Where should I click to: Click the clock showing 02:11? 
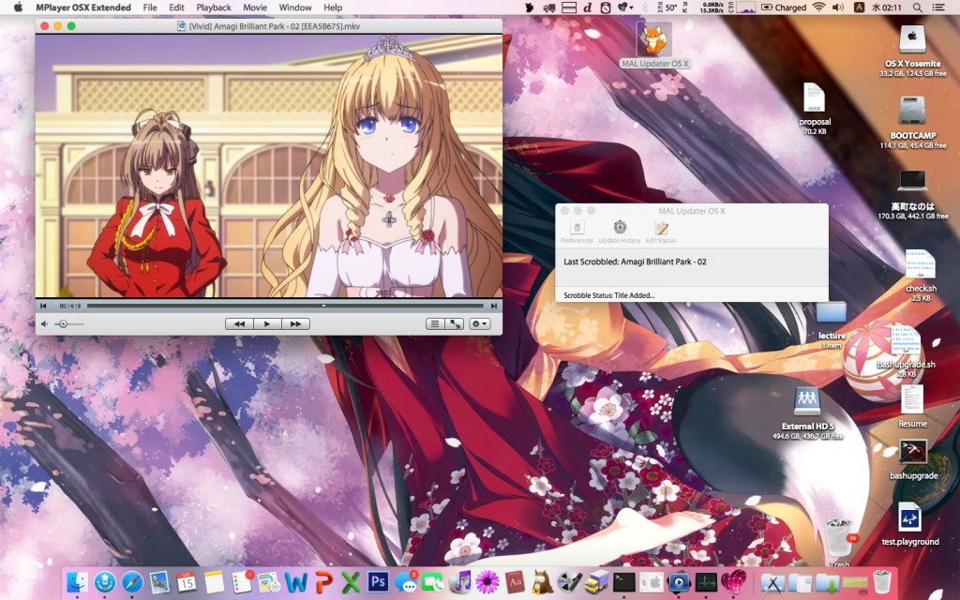[887, 7]
